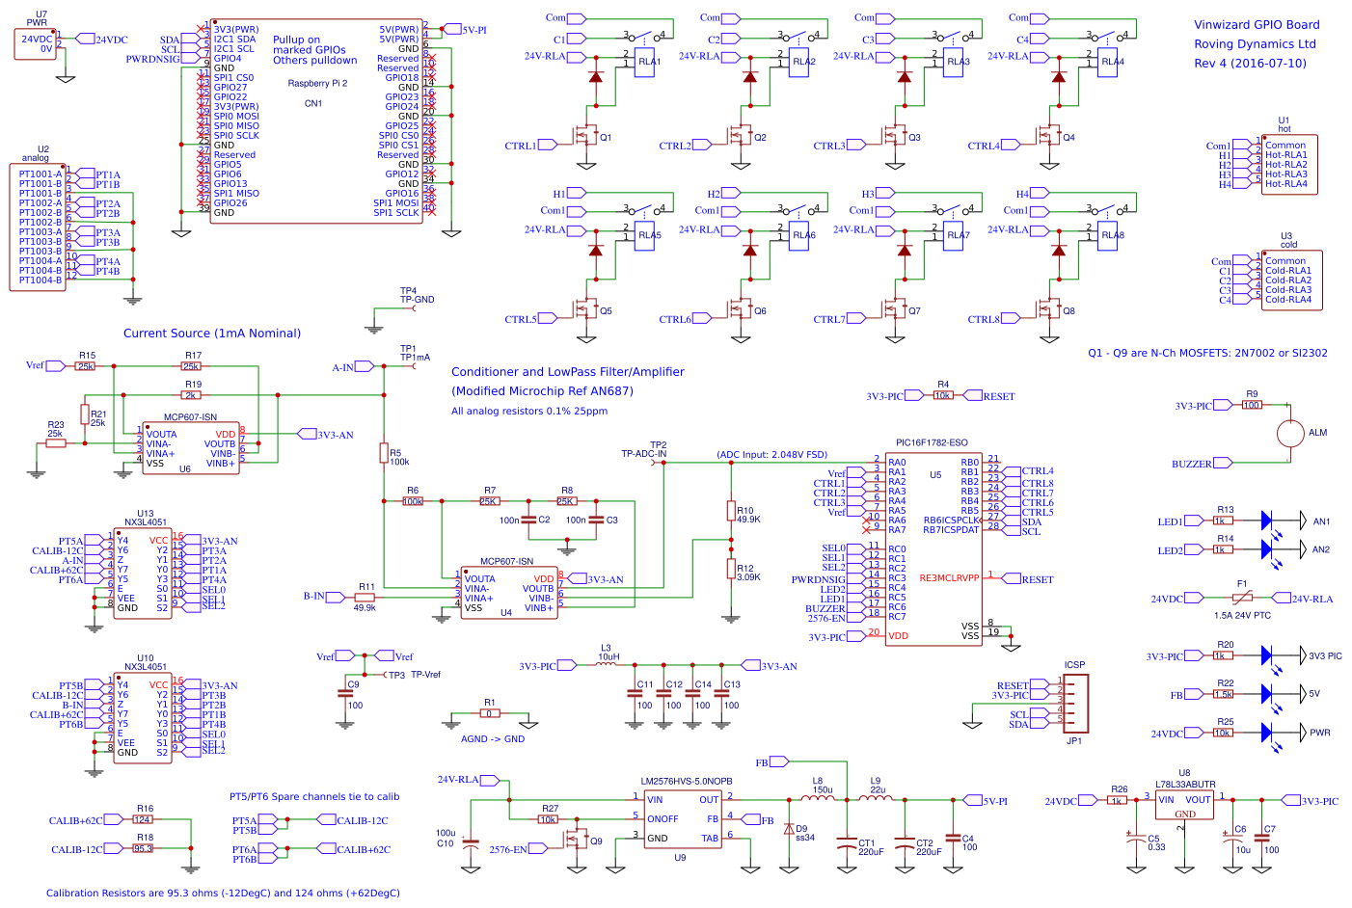1352x908 pixels.
Task: Click the TP1 TP1mA test point
Action: [x=414, y=366]
